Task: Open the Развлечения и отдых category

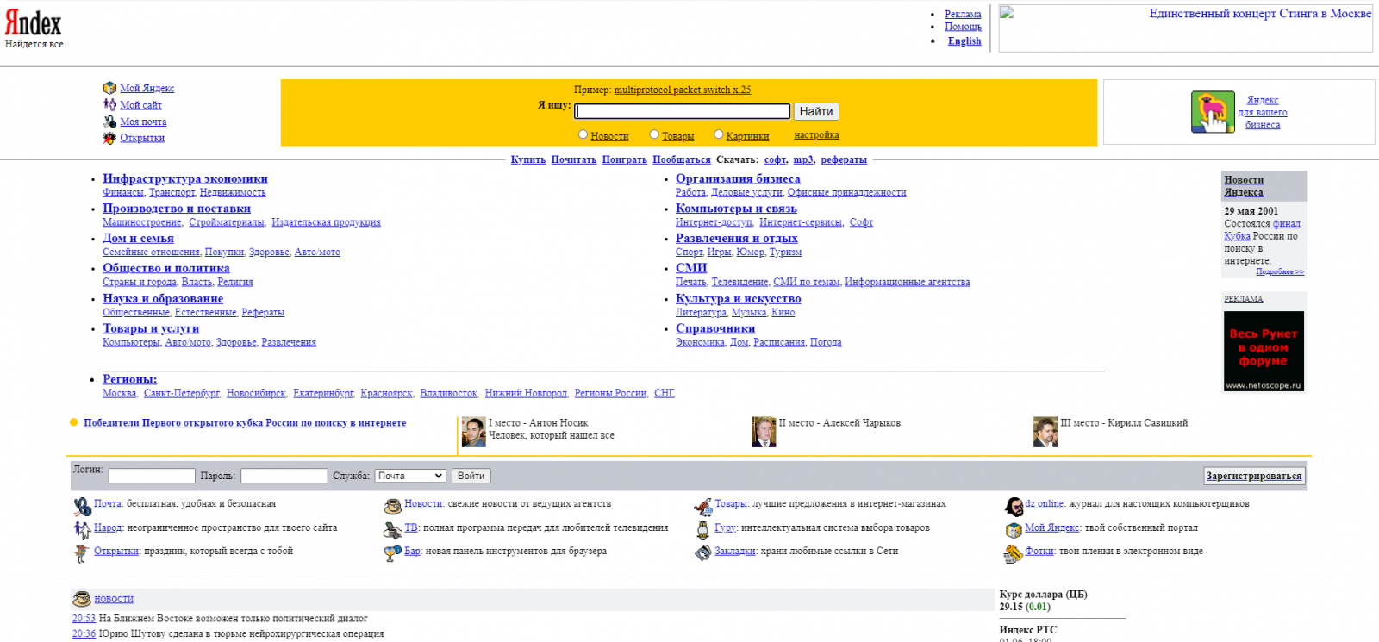Action: pos(737,239)
